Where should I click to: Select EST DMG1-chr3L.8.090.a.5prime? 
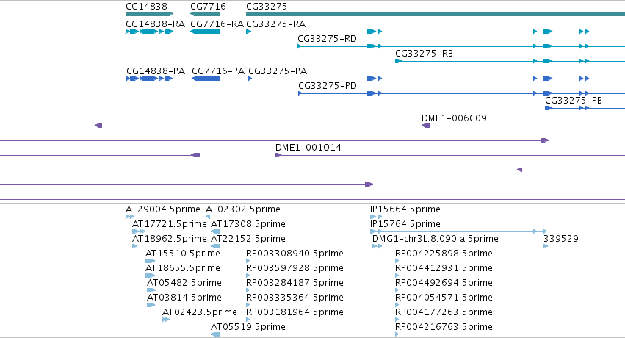436,239
